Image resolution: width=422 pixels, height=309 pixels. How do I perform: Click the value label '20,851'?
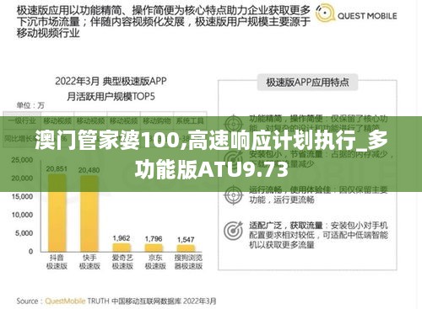57,169
